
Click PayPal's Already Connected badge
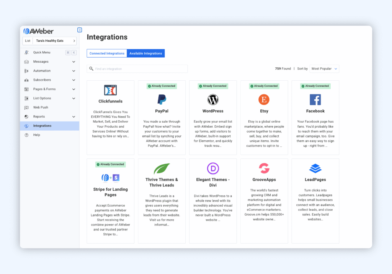162,86
